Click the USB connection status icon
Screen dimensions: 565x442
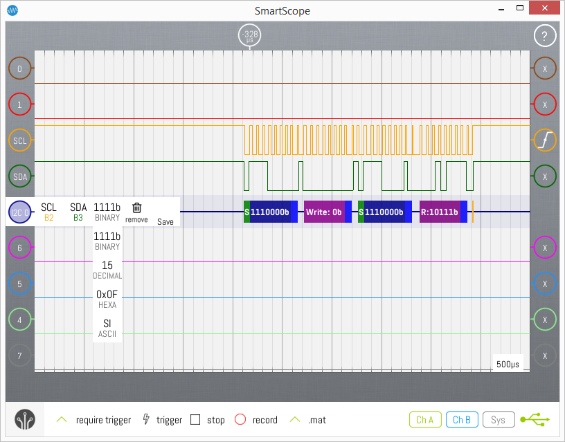point(535,419)
